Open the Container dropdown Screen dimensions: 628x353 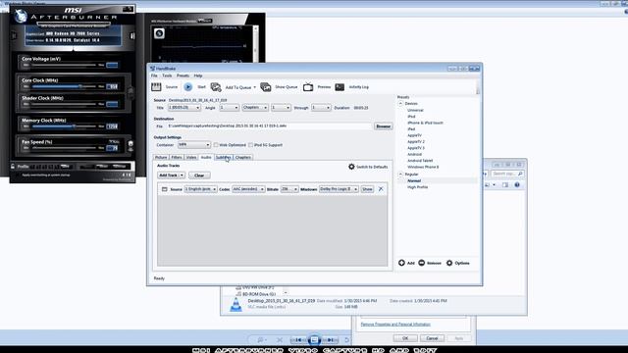tap(194, 145)
